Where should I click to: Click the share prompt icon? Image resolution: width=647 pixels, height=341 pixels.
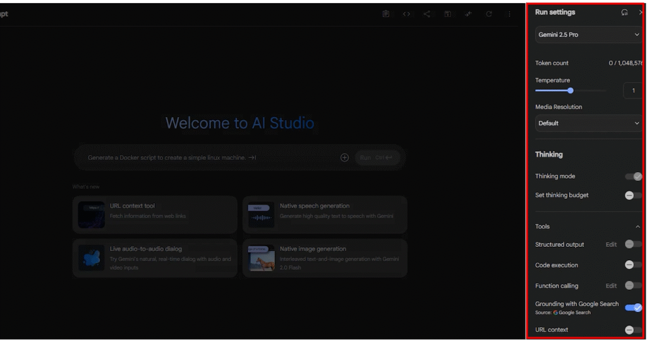(x=426, y=14)
